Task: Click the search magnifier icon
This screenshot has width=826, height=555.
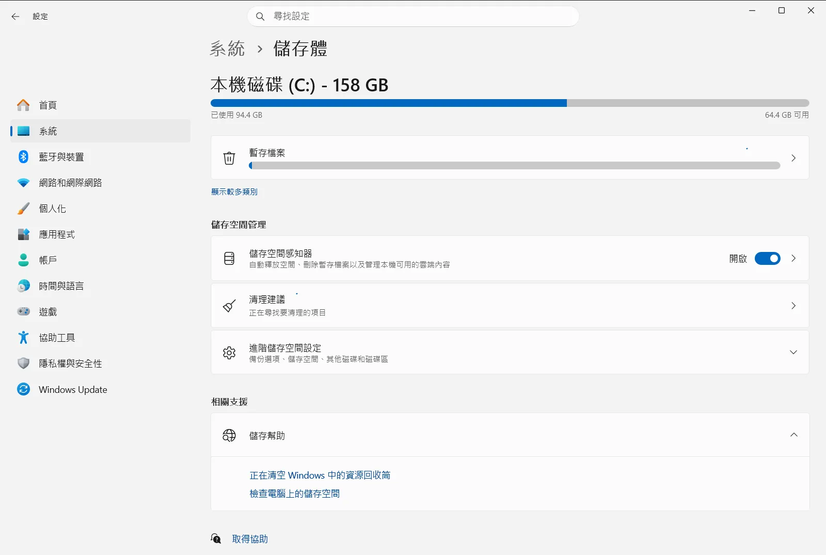Action: pos(260,17)
